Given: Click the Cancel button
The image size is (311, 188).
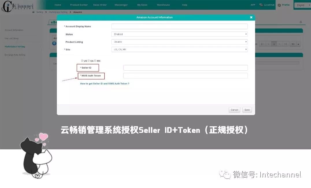Looking at the screenshot, I should [x=234, y=110].
